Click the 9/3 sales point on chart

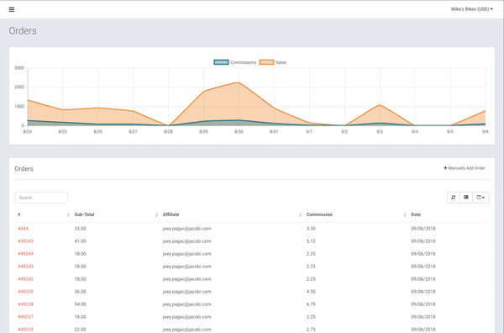[380, 105]
